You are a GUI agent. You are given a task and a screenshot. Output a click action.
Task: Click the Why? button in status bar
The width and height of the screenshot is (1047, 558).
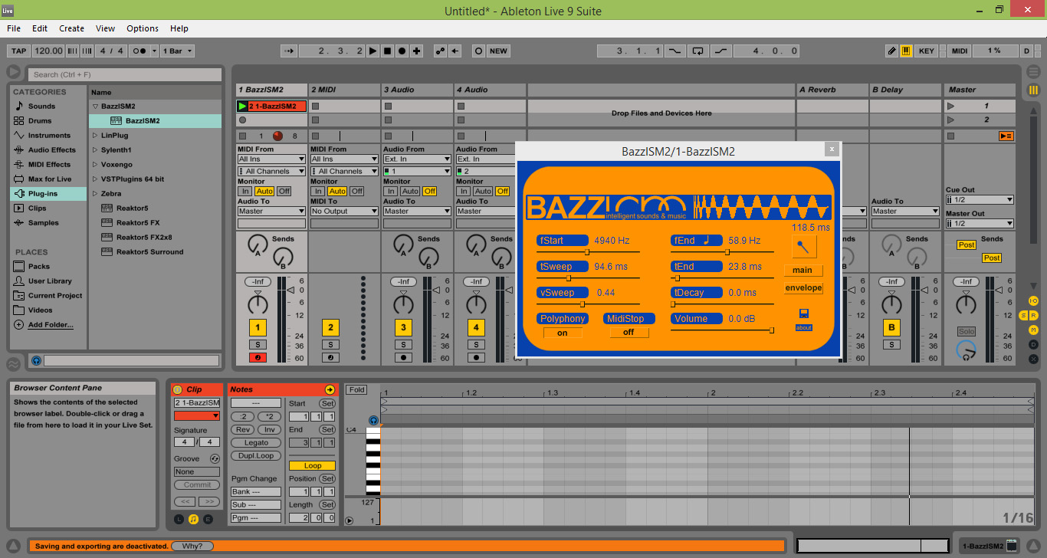coord(192,546)
